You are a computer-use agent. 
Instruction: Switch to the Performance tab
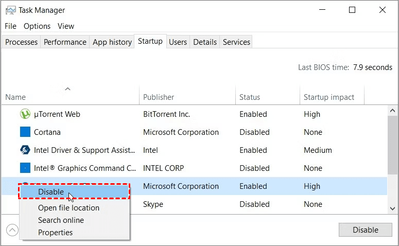65,42
